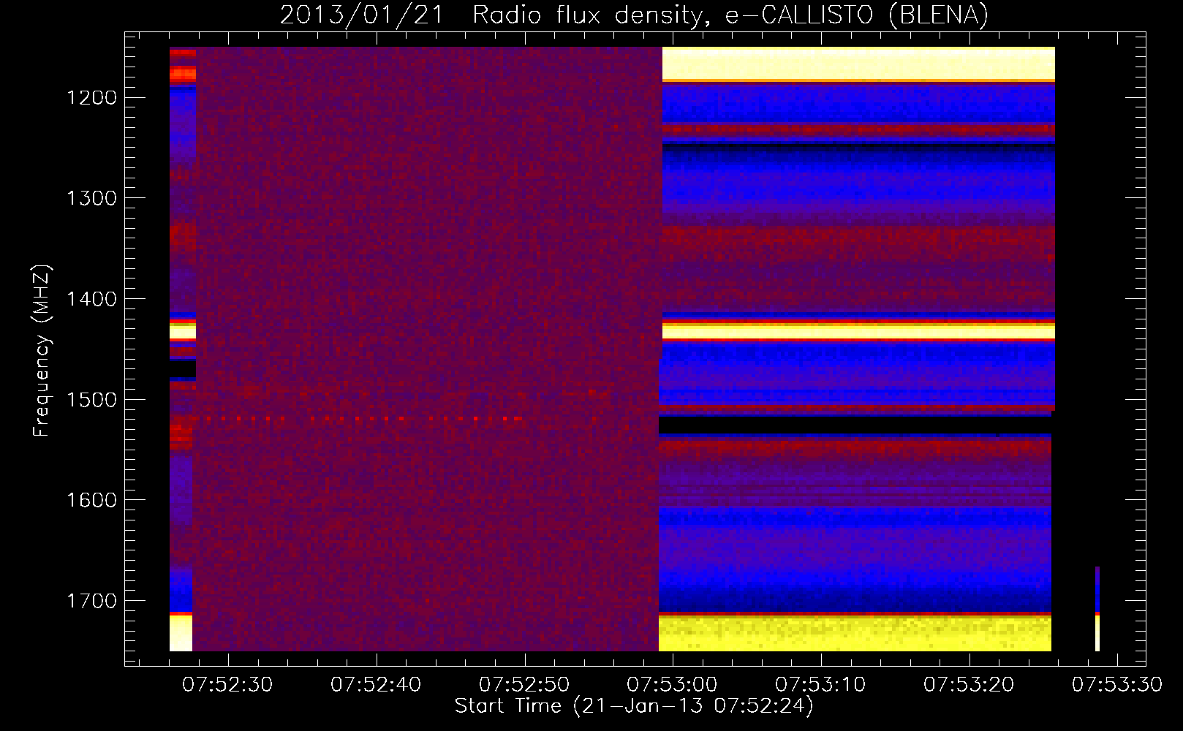Click the 1200 frequency tick label
Screen dimensions: 1183x731
pos(91,98)
